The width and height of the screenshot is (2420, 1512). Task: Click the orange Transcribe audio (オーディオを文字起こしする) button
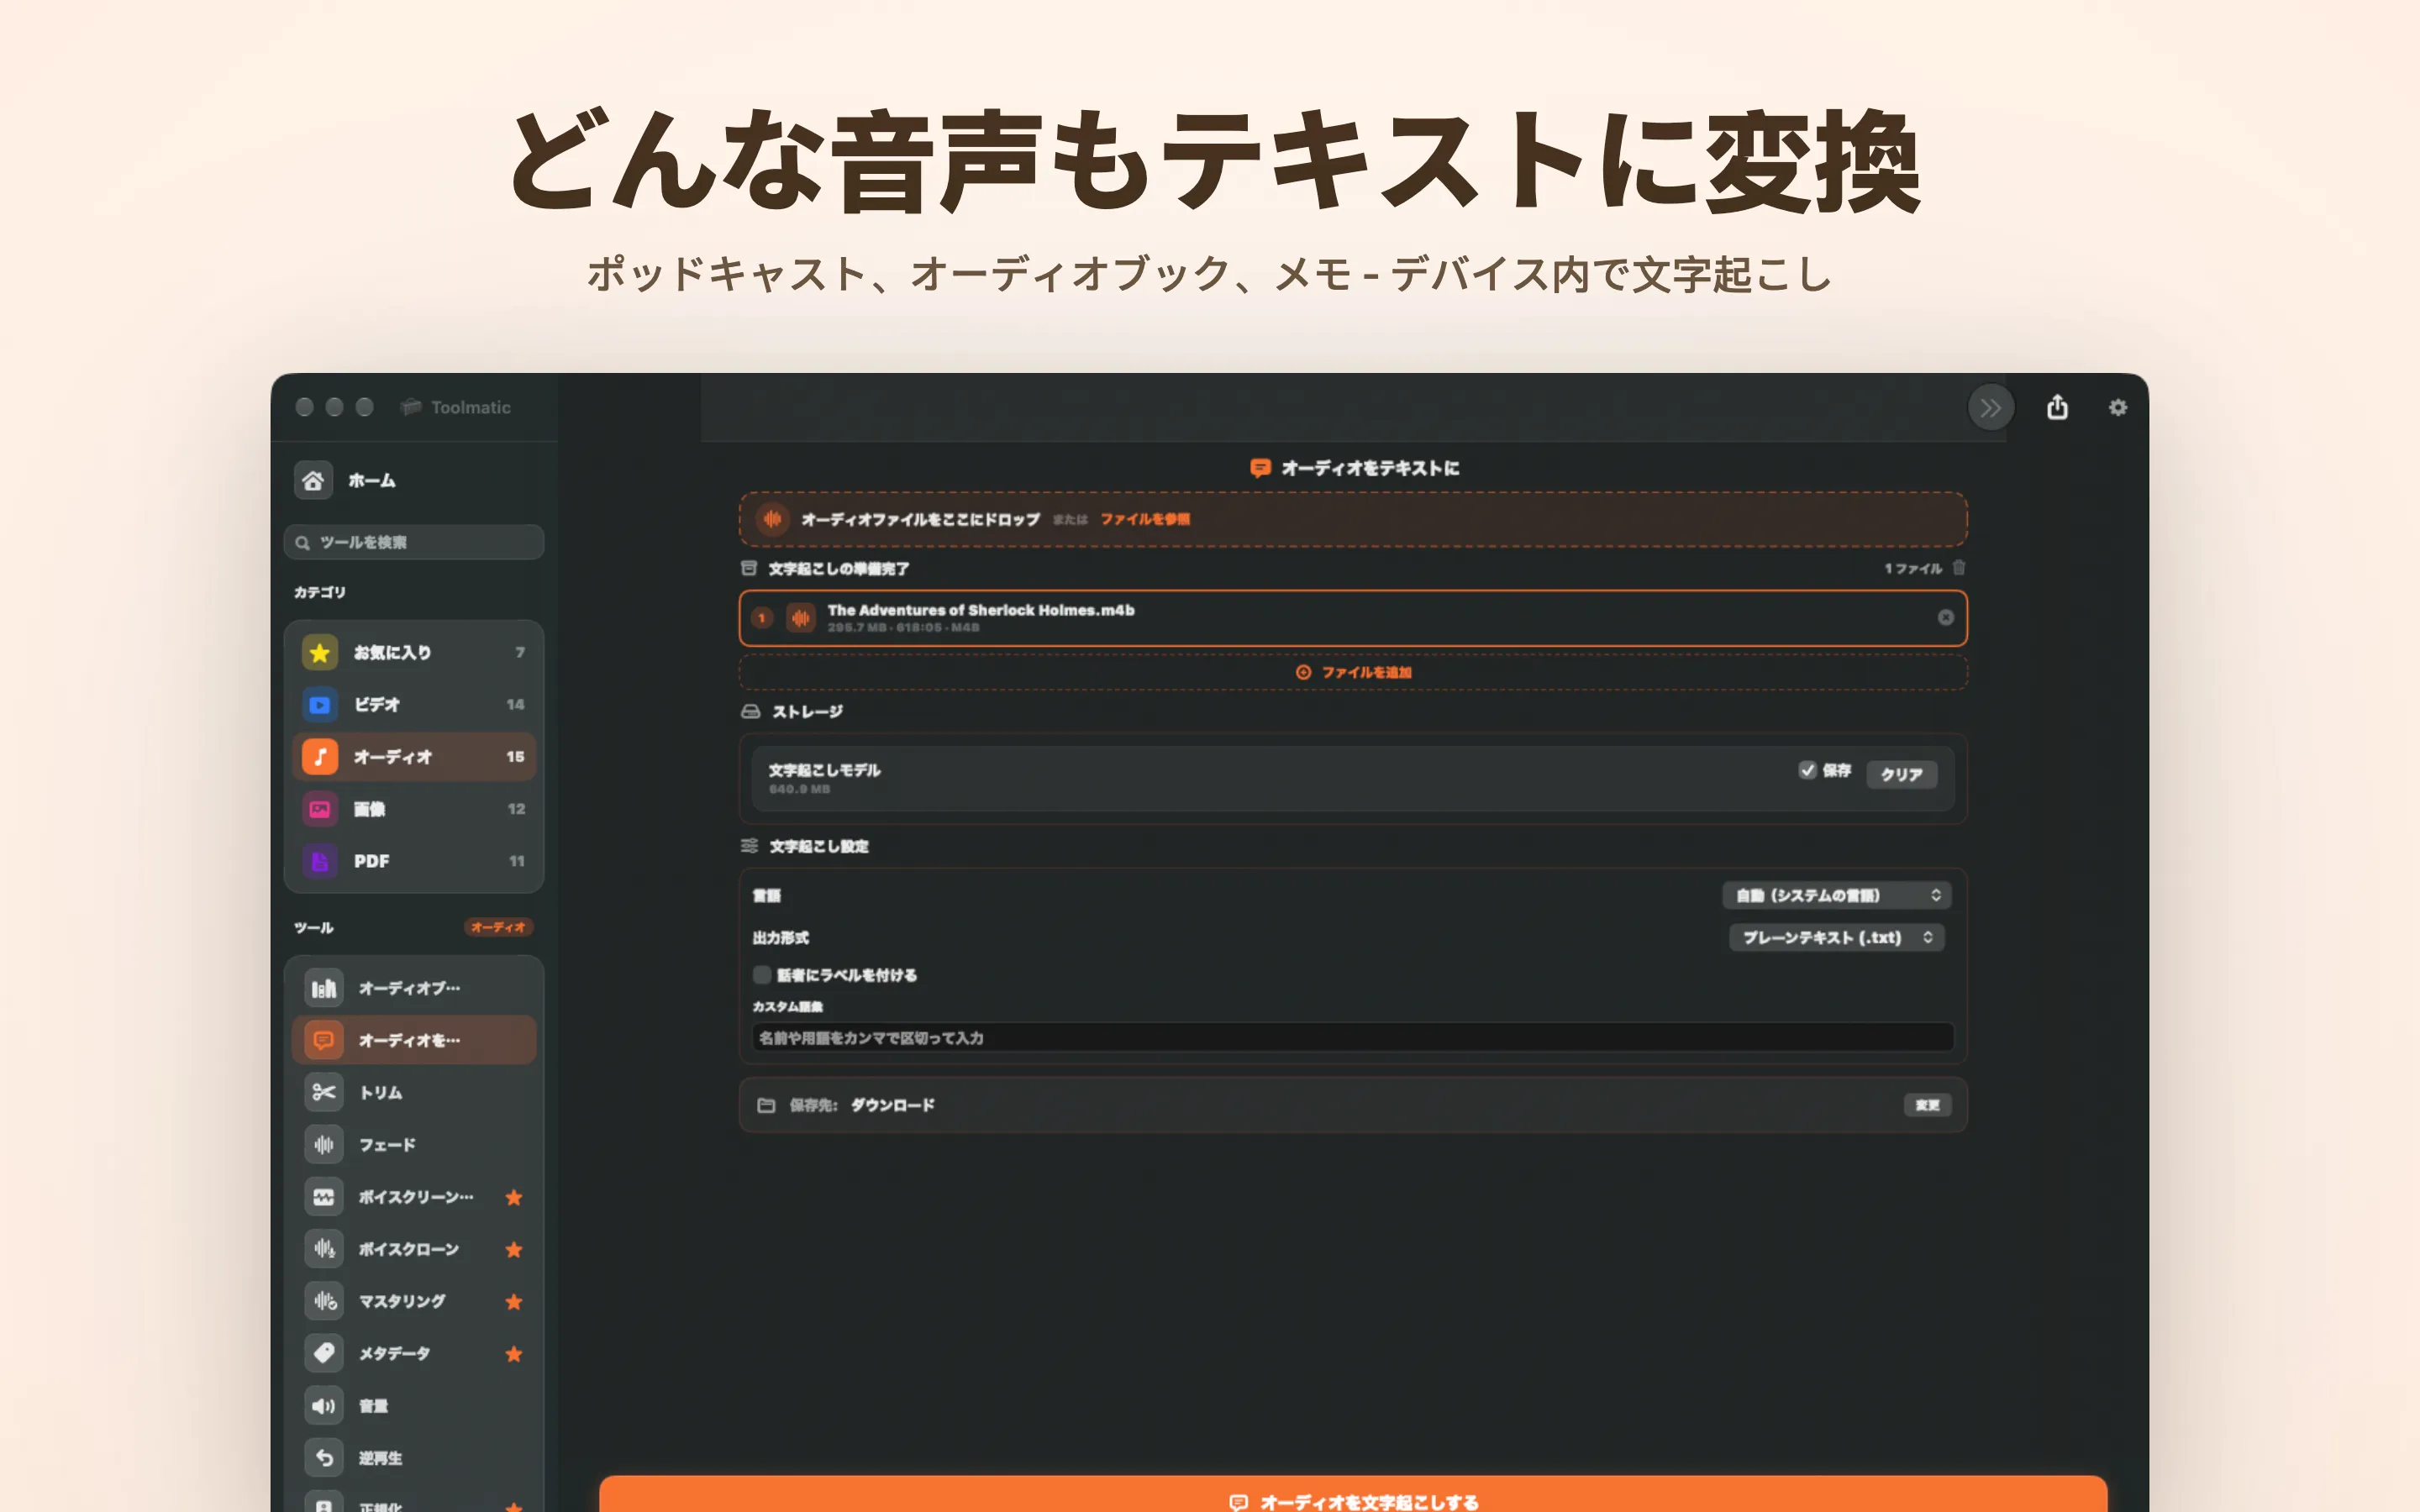(1353, 1495)
